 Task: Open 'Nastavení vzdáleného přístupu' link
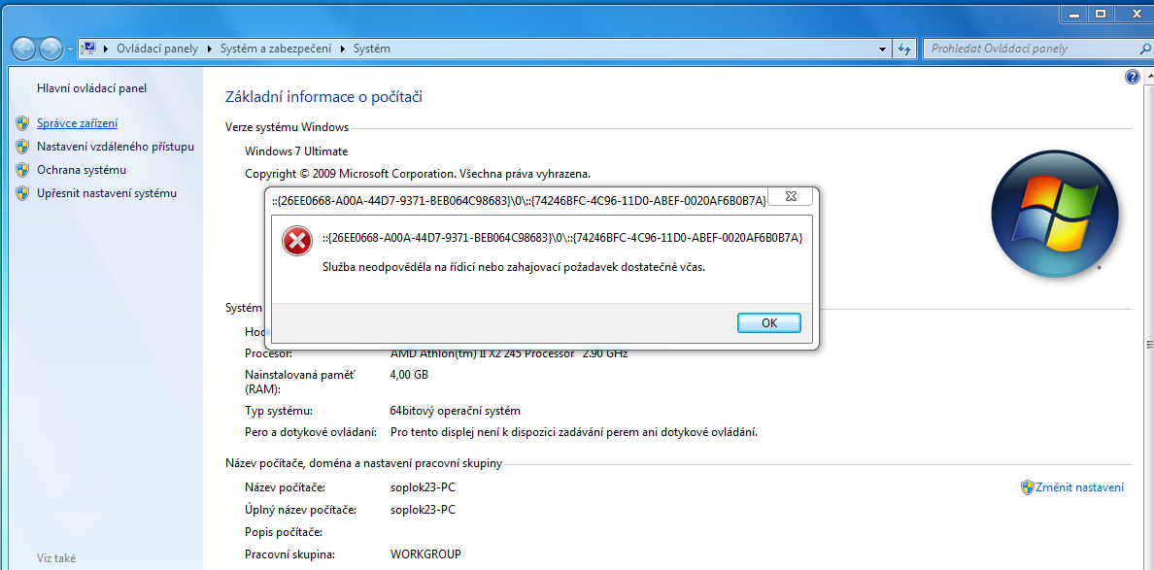116,147
